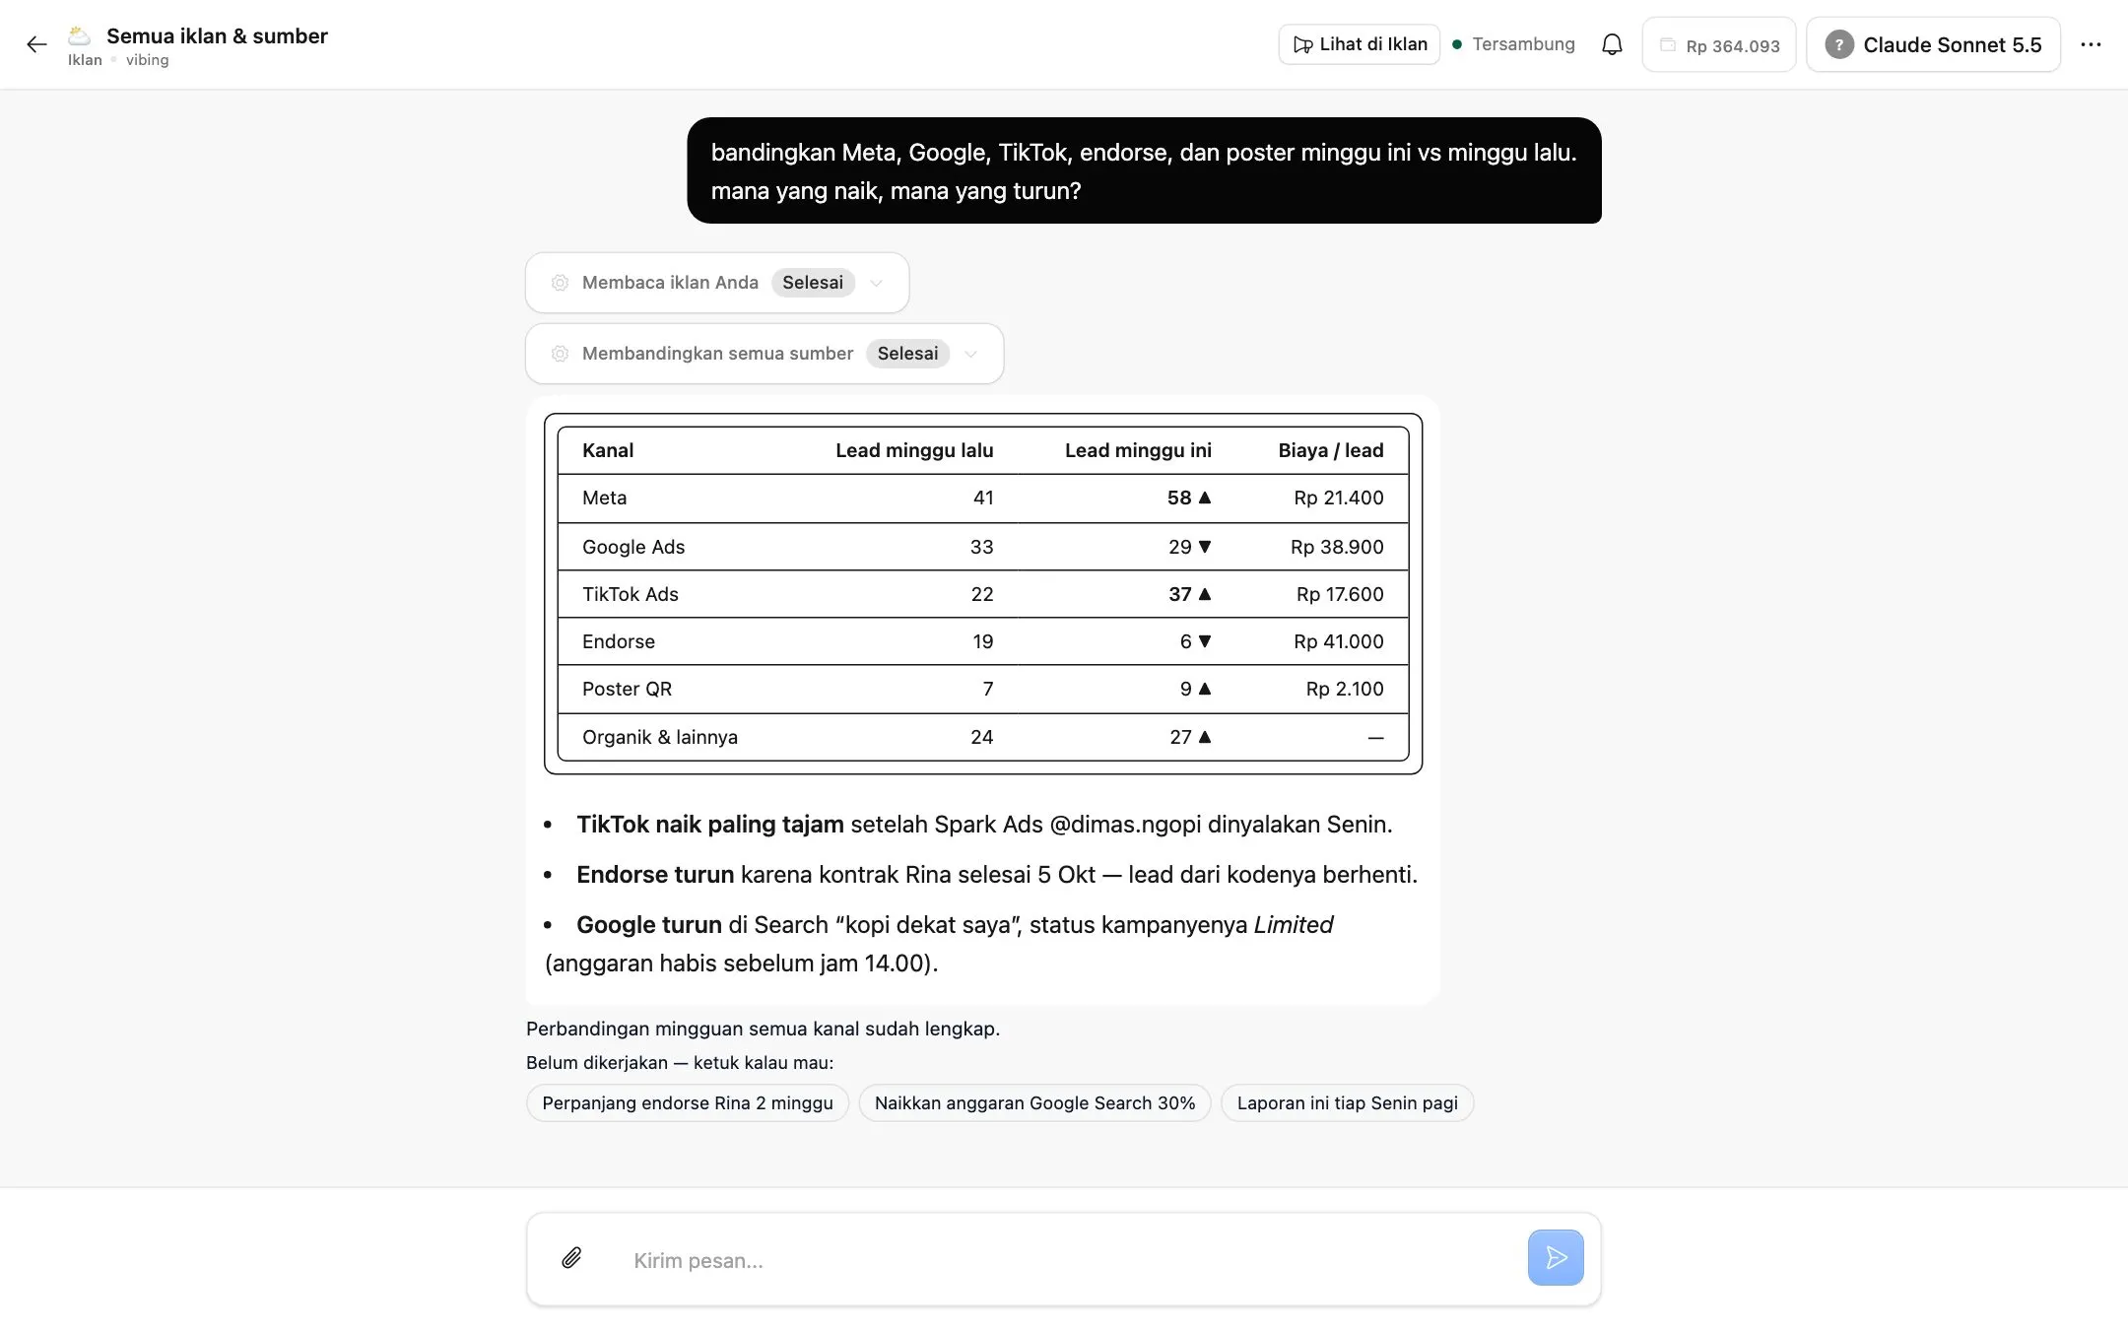The image size is (2128, 1330).
Task: Click the wallet balance Rp 364.093
Action: click(x=1719, y=45)
